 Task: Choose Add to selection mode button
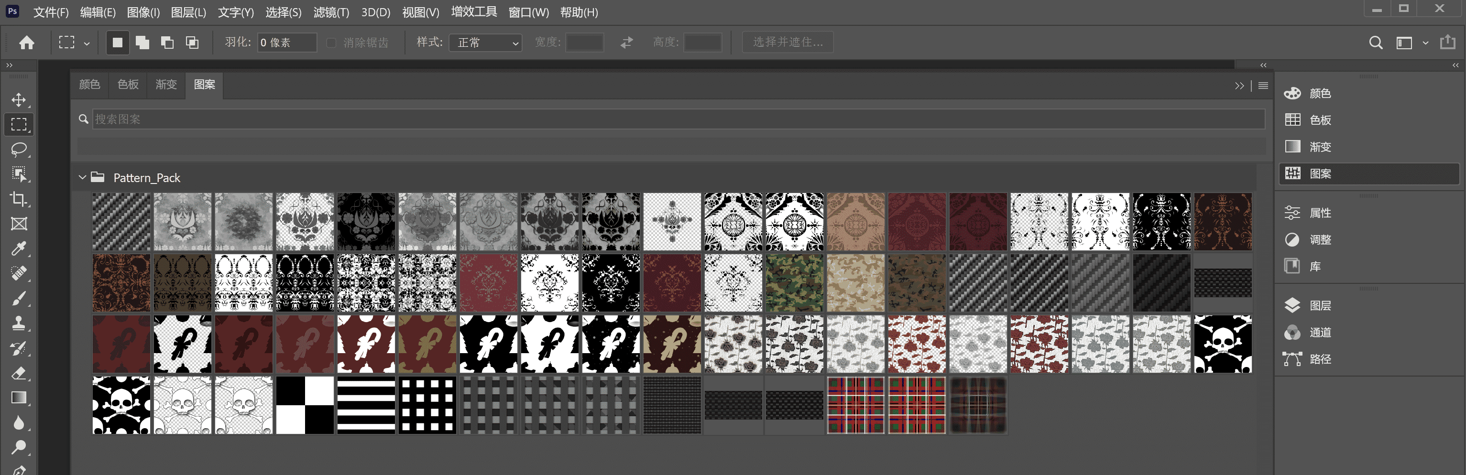[x=142, y=43]
